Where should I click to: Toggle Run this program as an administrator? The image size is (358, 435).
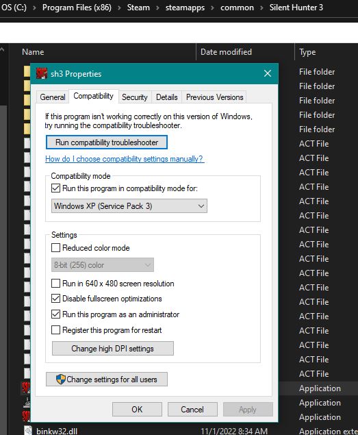55,314
